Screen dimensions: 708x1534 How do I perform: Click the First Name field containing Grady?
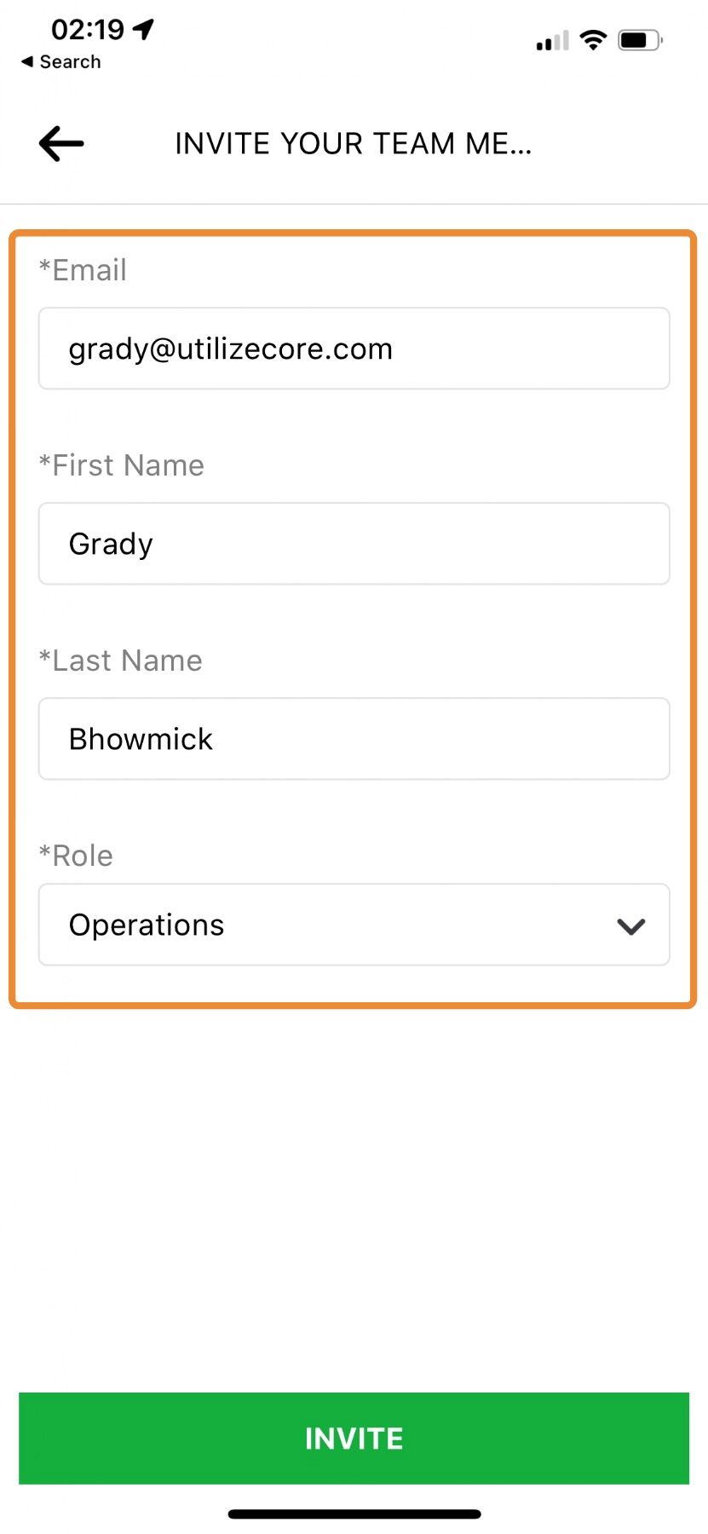click(354, 544)
